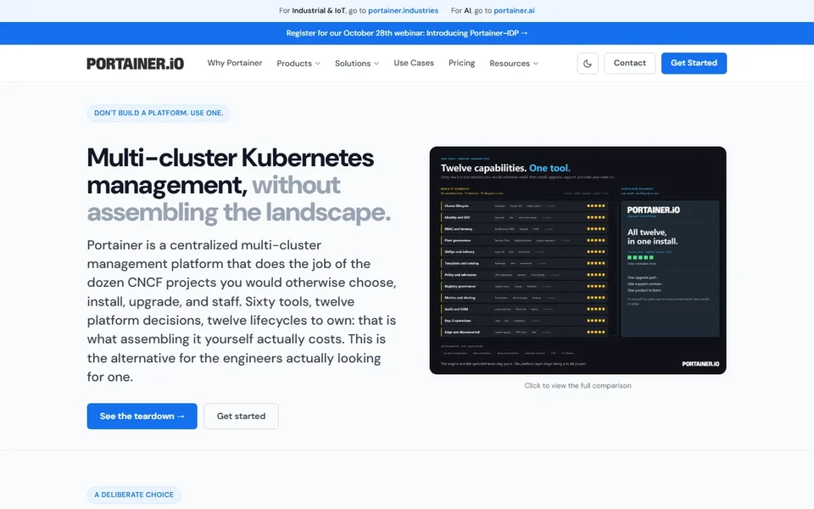814x509 pixels.
Task: Click the 'Click to view the full comparison' caption
Action: tap(577, 385)
